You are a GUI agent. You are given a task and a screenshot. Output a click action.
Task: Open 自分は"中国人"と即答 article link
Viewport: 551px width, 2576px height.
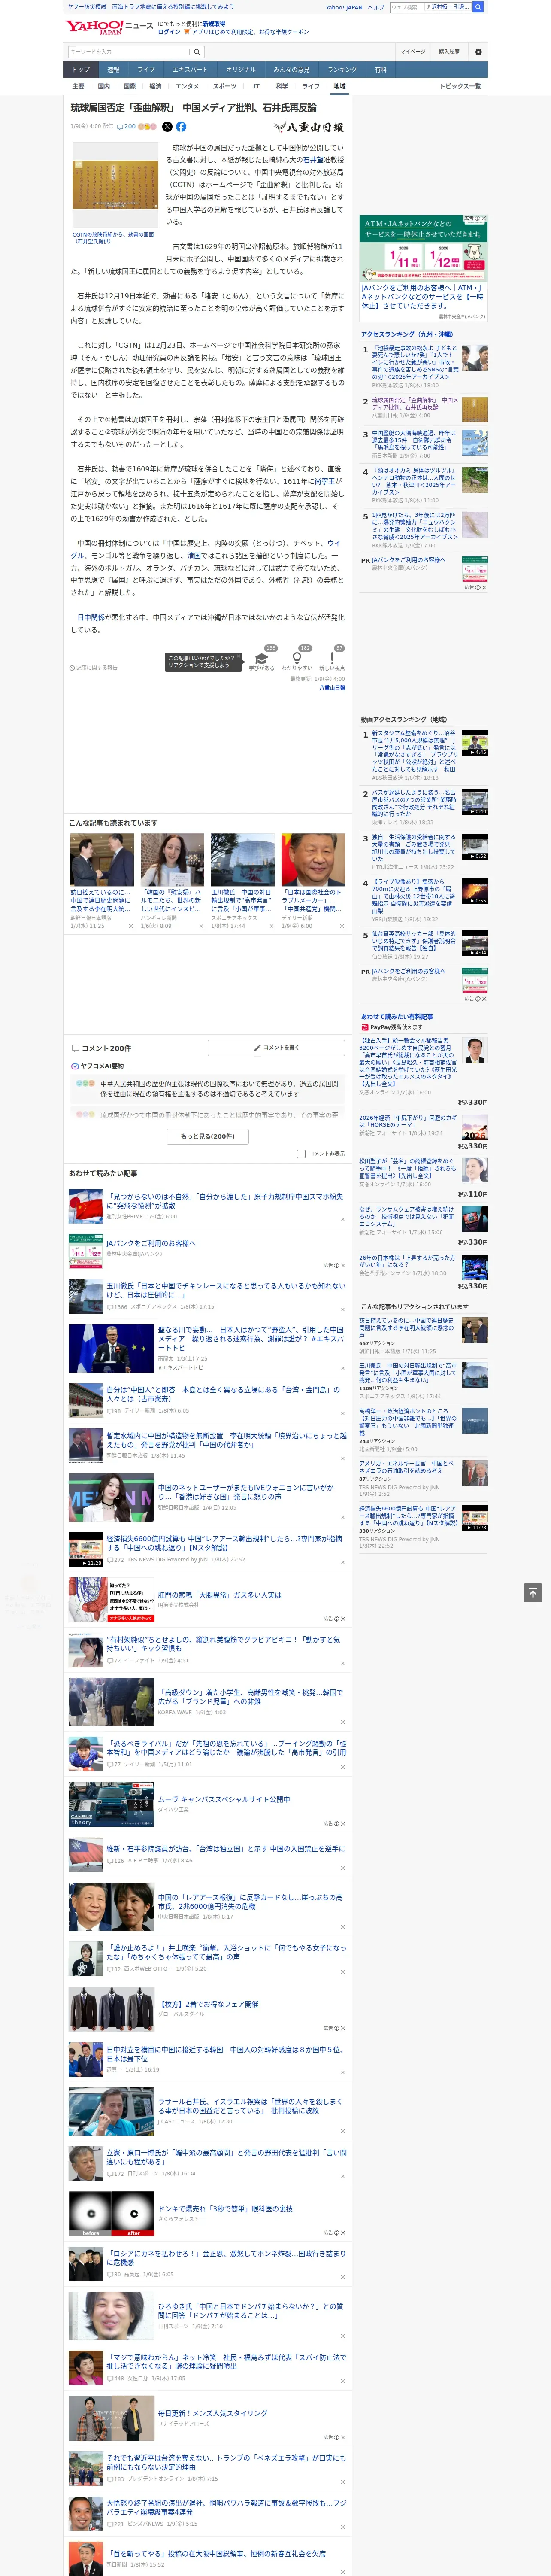(x=225, y=1395)
